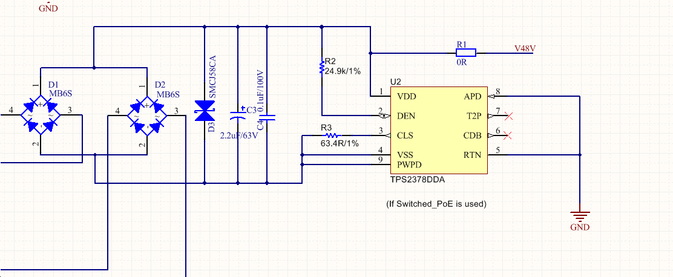Screen dimensions: 673x277
Task: Click the No ERC cross on T2P pin 7
Action: pyautogui.click(x=509, y=116)
